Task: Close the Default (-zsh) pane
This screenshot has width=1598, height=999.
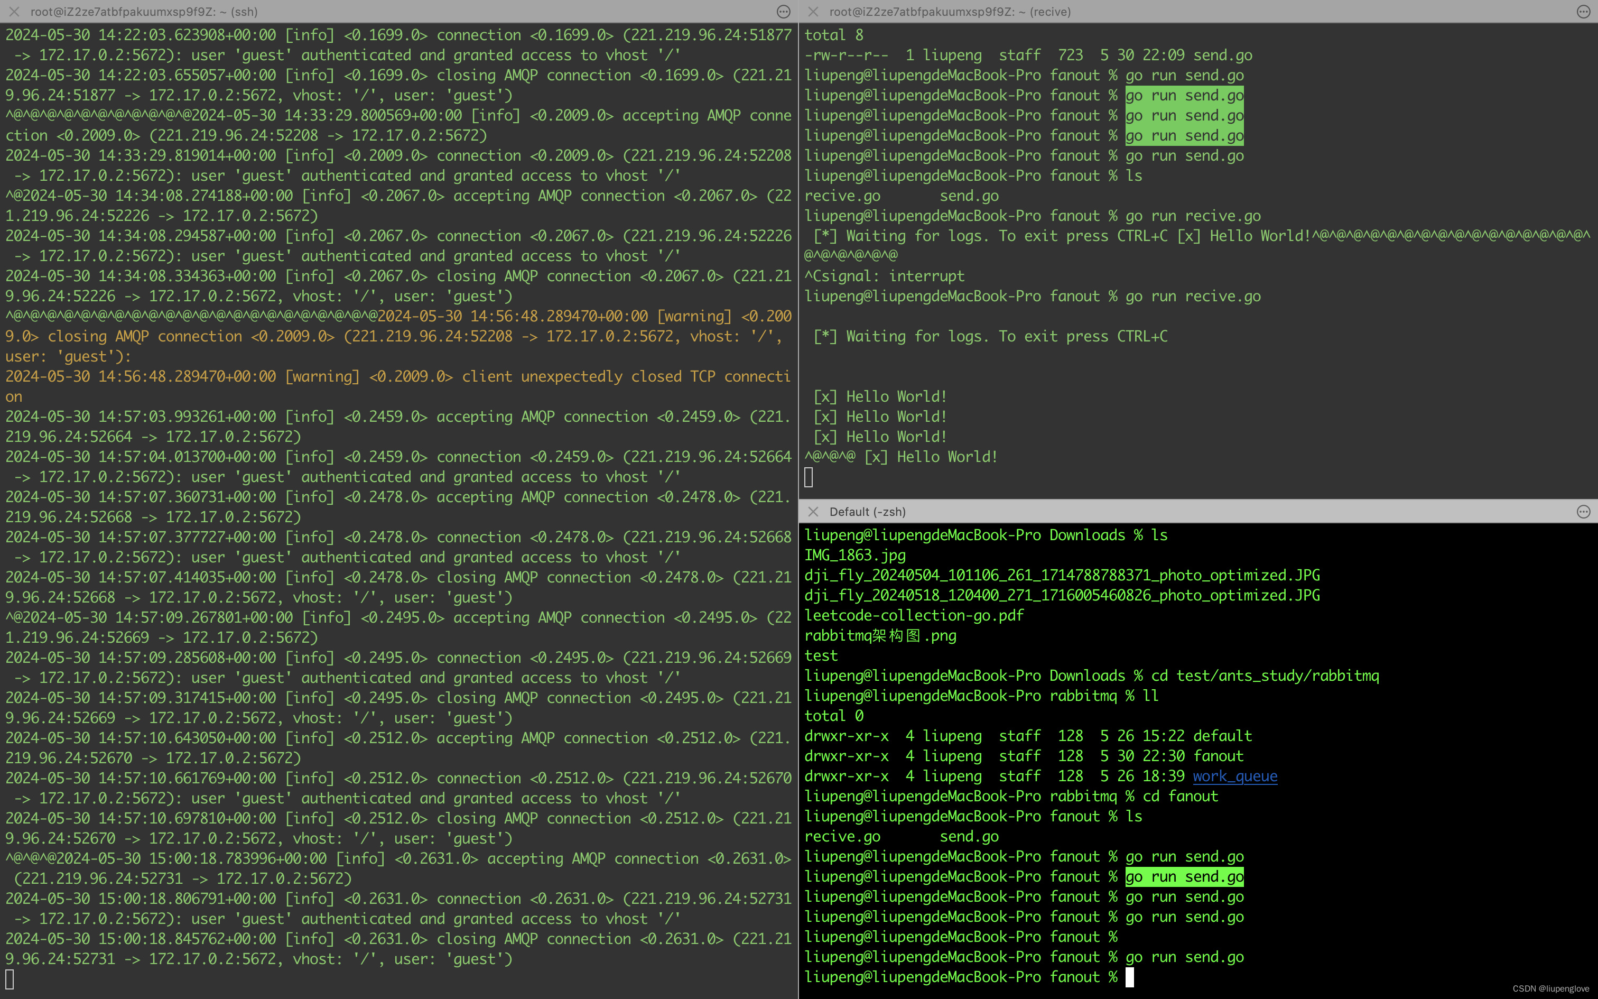Action: 813,512
